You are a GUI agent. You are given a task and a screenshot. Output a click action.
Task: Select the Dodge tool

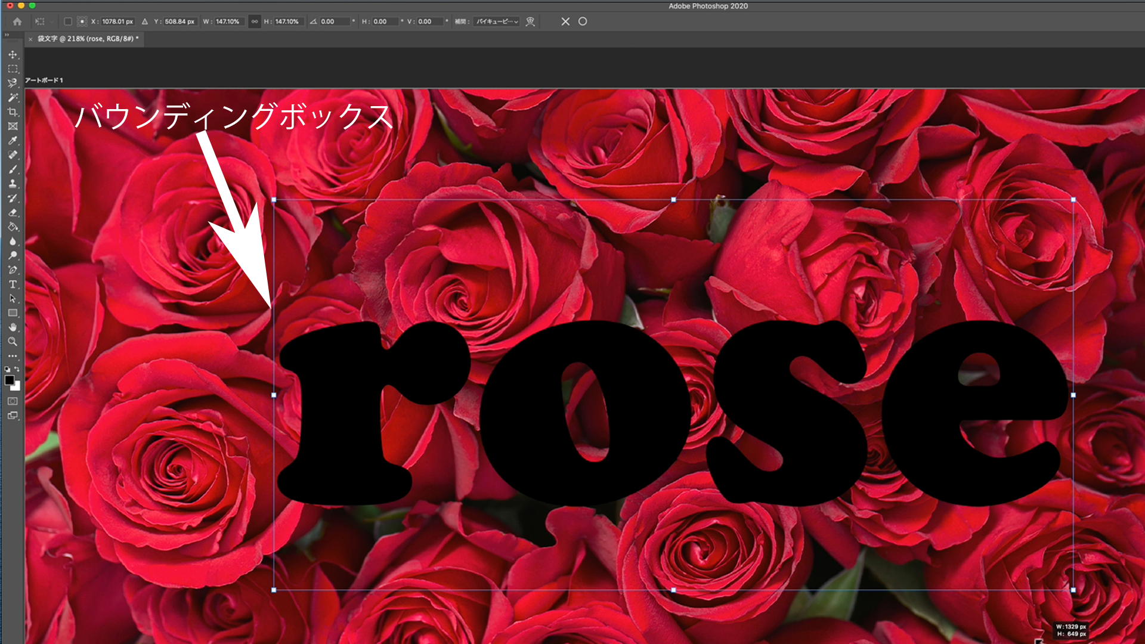[13, 255]
